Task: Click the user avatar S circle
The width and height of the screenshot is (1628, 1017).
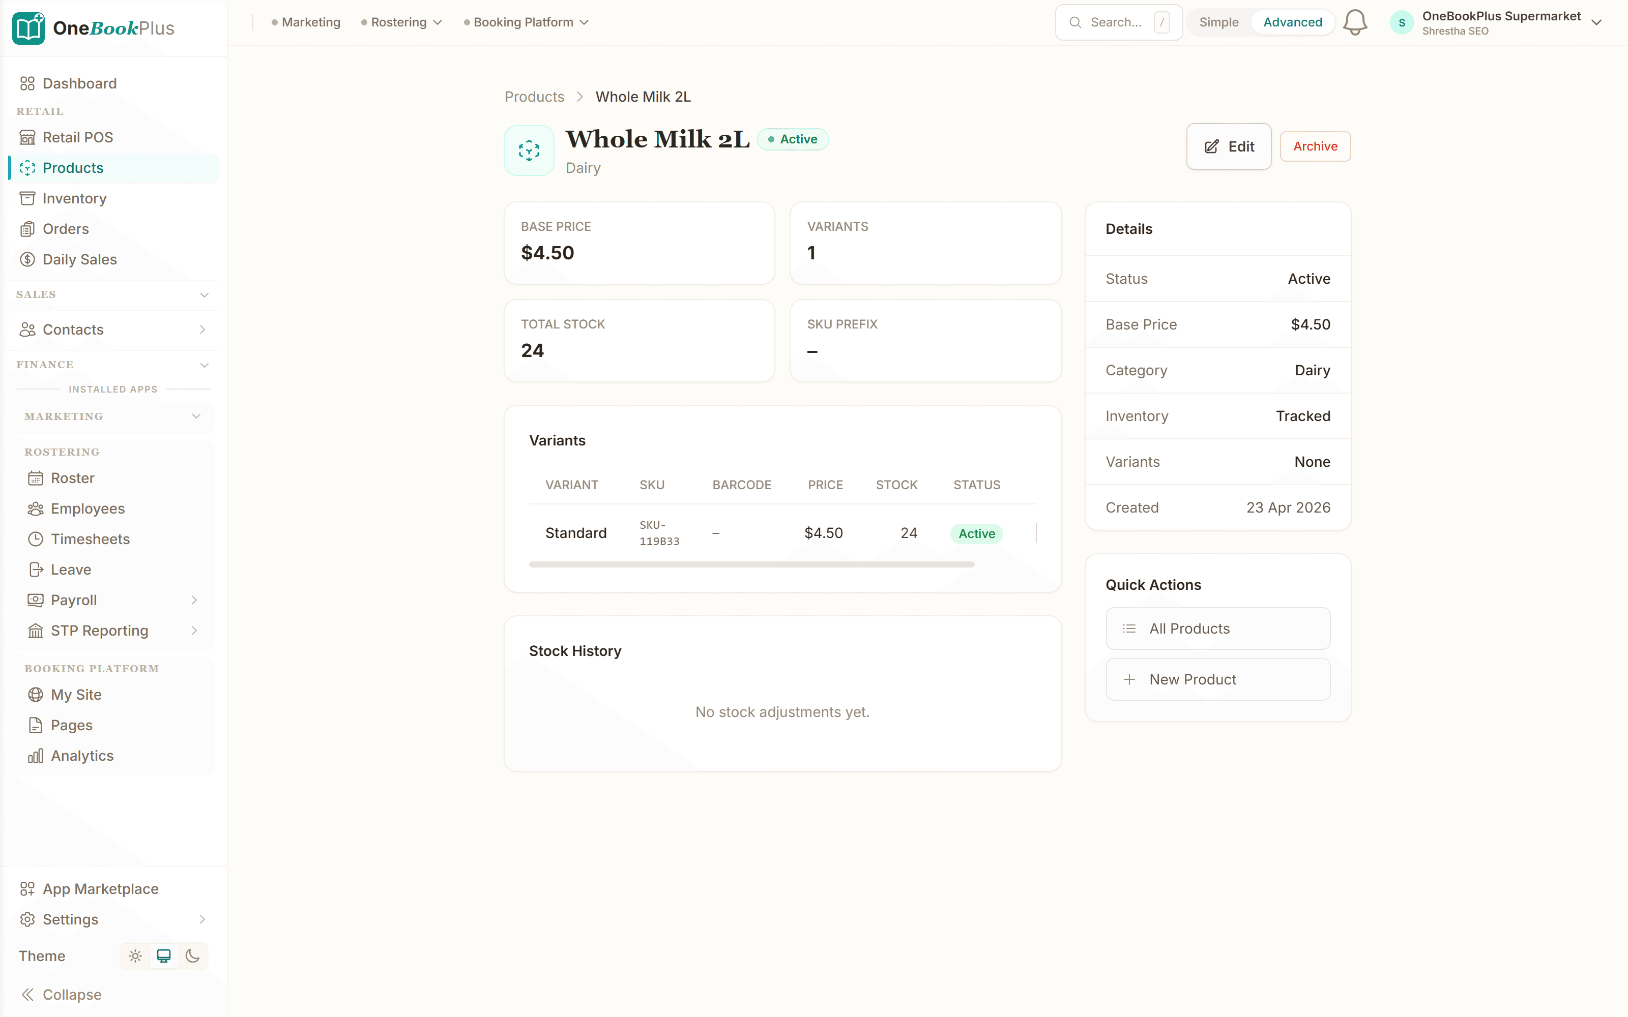Action: 1402,23
